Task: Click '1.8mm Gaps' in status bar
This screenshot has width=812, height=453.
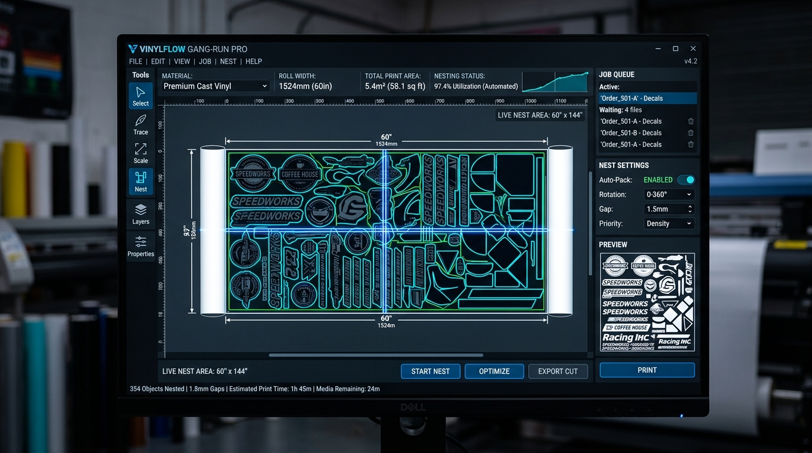Action: tap(208, 389)
